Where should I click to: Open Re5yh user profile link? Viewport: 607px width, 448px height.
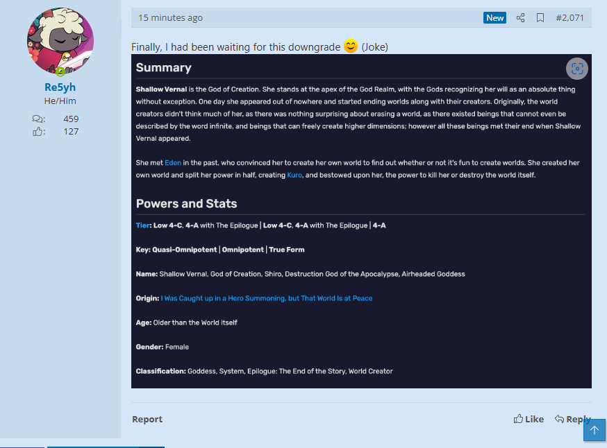[x=60, y=87]
